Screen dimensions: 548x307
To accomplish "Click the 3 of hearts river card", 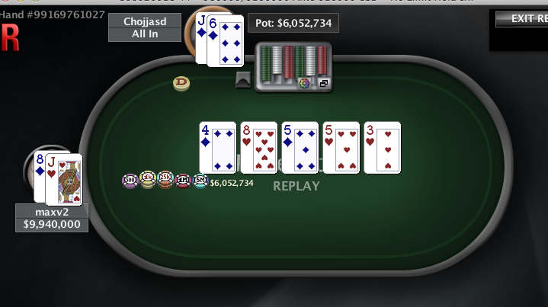I will [383, 148].
